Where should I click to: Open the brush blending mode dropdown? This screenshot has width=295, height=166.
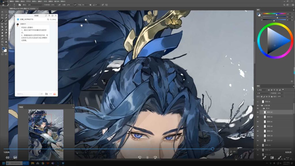point(34,5)
